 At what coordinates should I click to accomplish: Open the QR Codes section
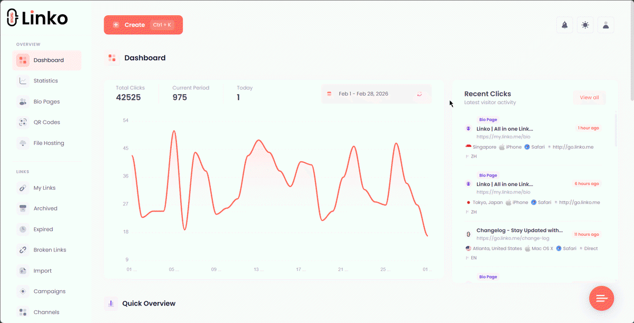(23, 122)
